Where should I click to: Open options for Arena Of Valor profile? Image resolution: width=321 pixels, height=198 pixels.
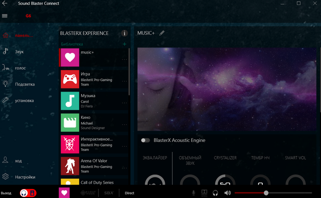(124, 168)
